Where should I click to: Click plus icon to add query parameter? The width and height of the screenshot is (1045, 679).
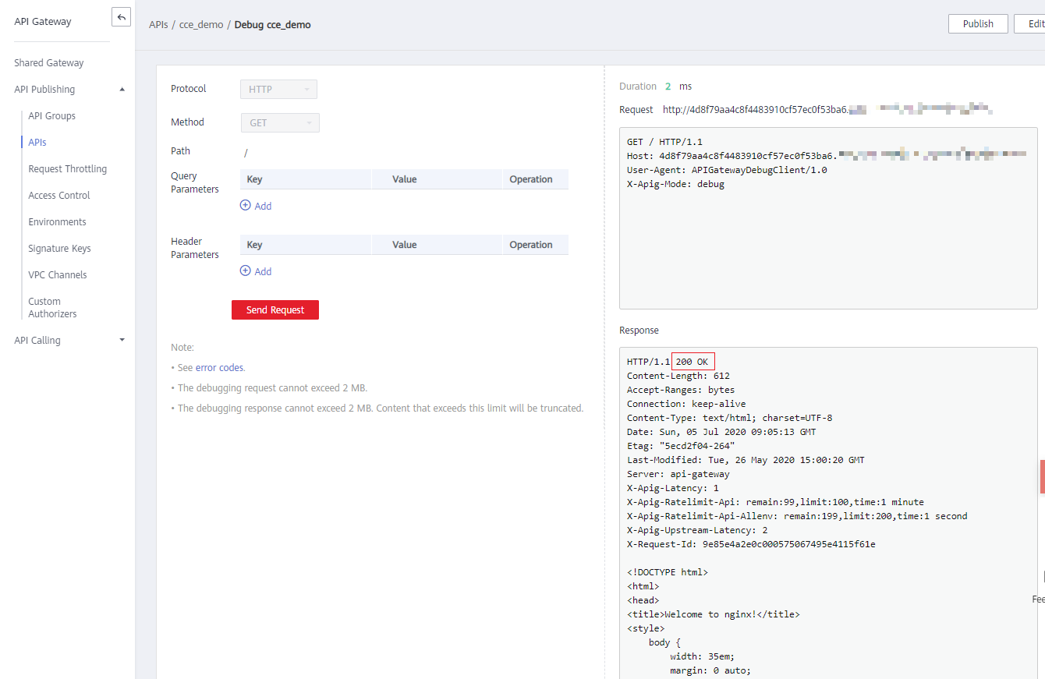(x=246, y=206)
